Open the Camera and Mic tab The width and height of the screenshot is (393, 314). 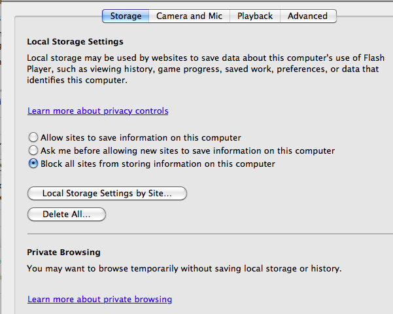[x=189, y=16]
